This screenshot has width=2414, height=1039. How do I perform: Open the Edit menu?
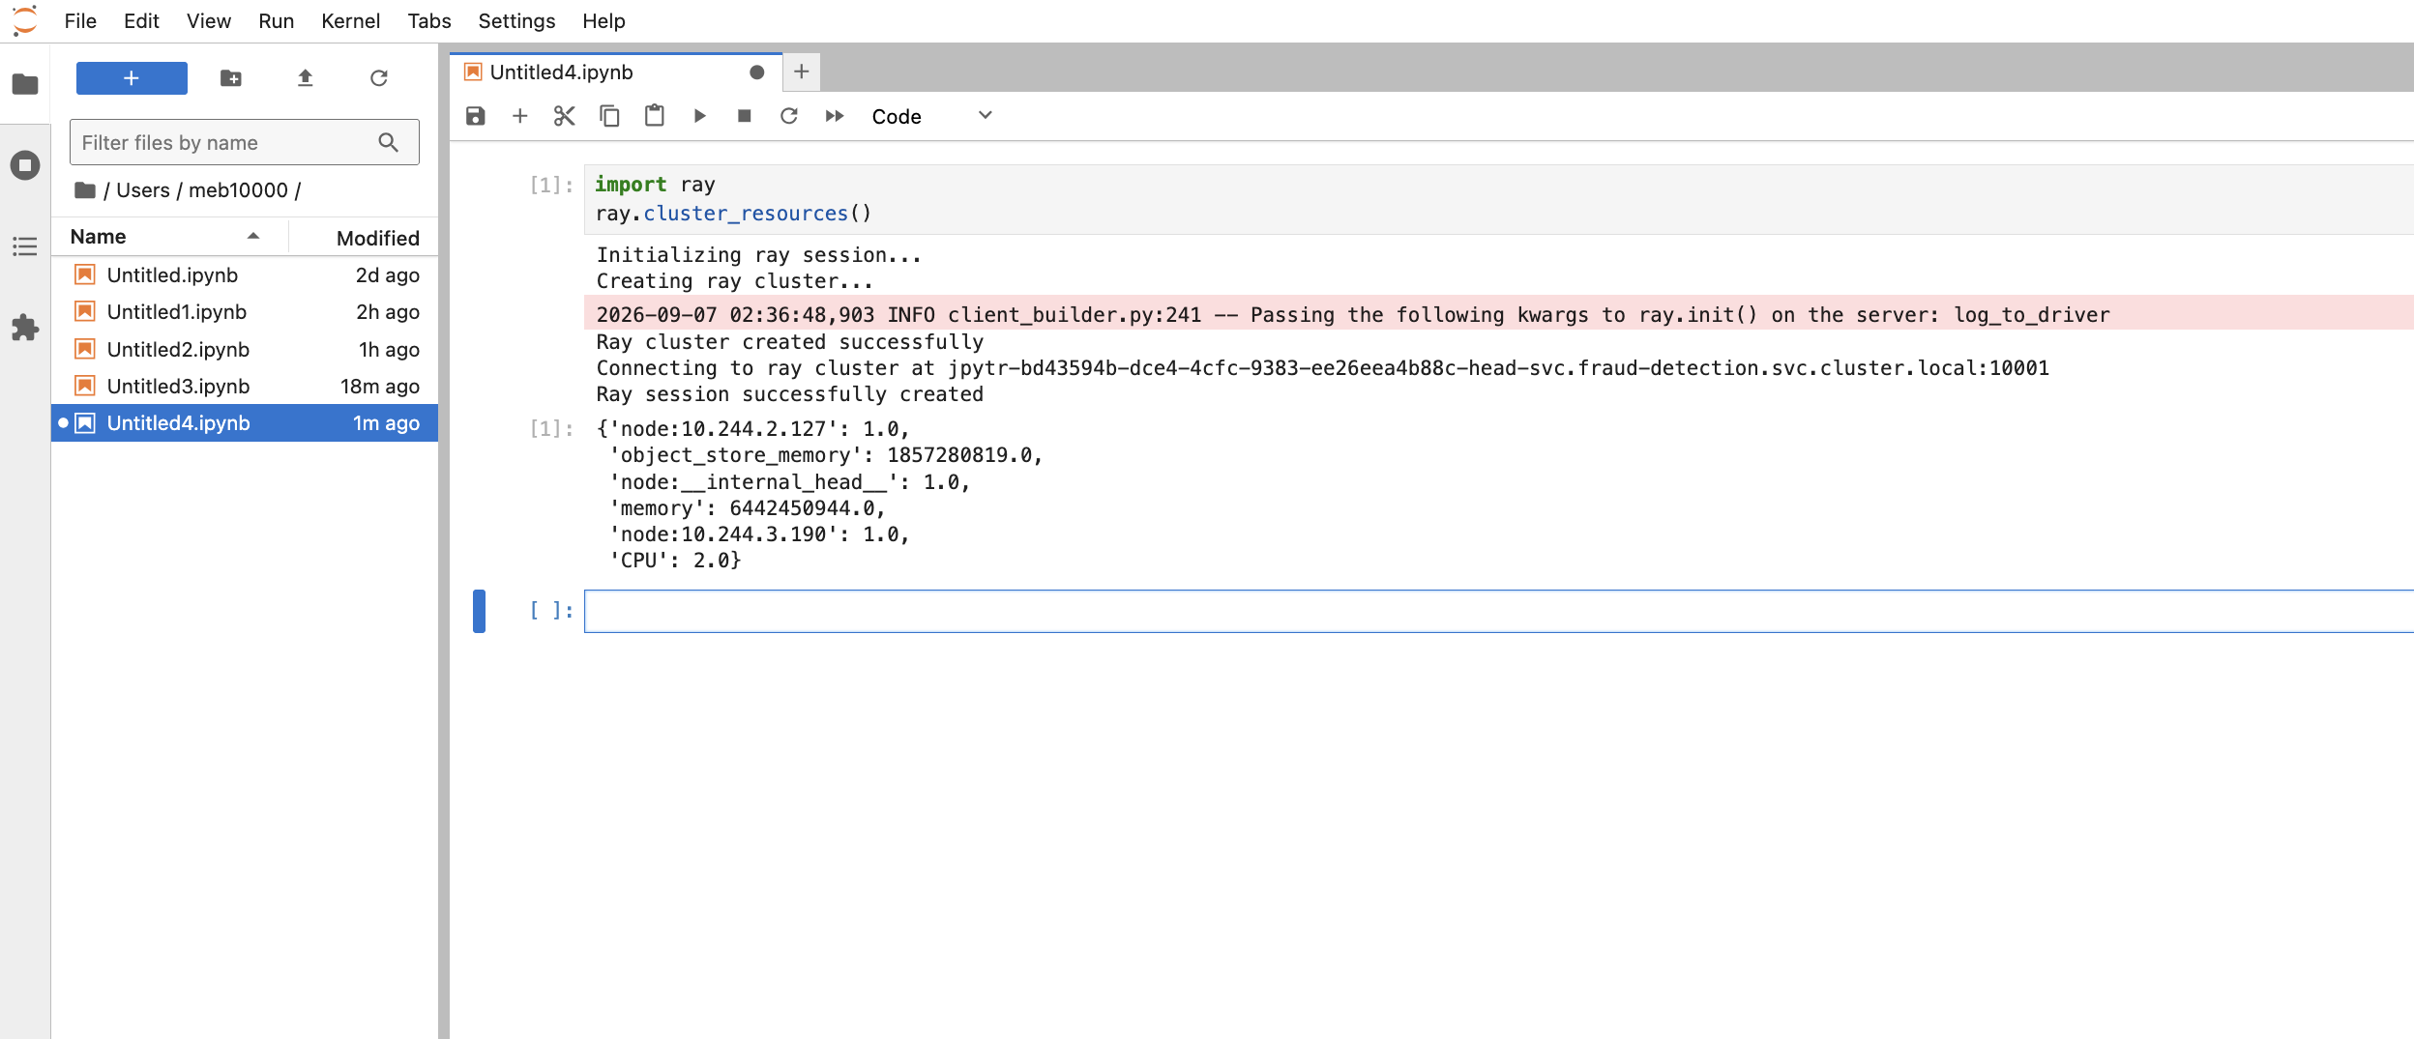pyautogui.click(x=141, y=21)
